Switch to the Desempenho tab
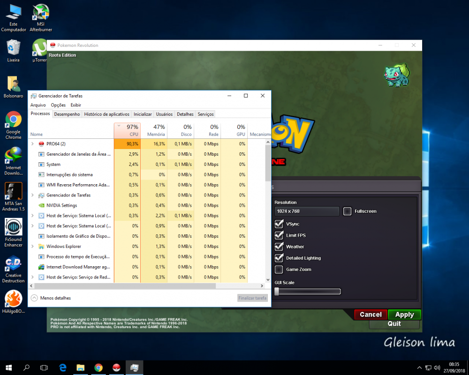Screen dimensions: 469x375 point(67,114)
